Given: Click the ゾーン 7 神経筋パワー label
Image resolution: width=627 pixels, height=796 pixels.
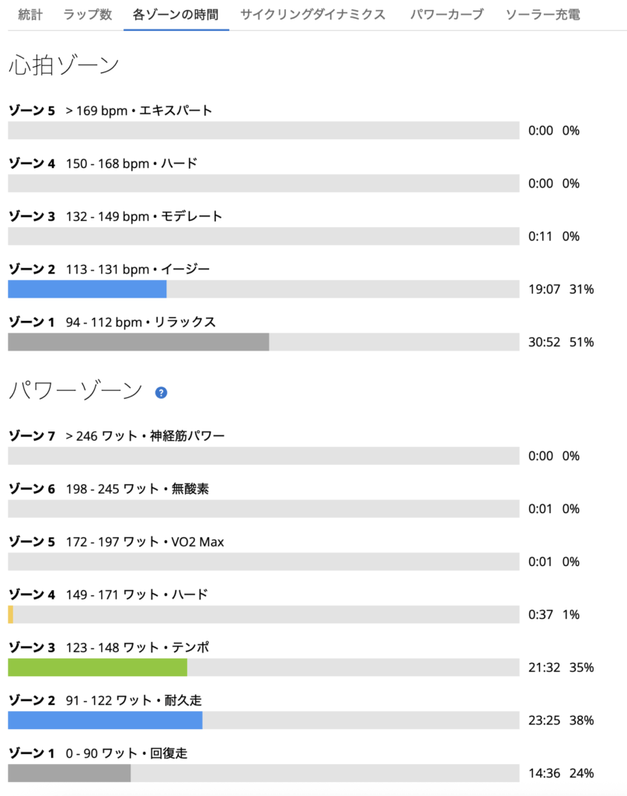Looking at the screenshot, I should (x=117, y=435).
